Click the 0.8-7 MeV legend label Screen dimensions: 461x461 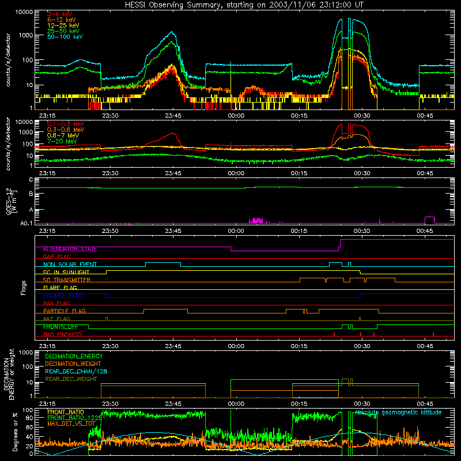coord(63,135)
